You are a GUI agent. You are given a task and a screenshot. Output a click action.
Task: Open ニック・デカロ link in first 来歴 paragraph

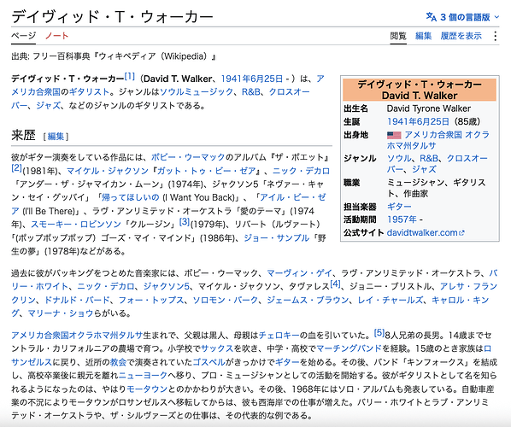coord(301,171)
